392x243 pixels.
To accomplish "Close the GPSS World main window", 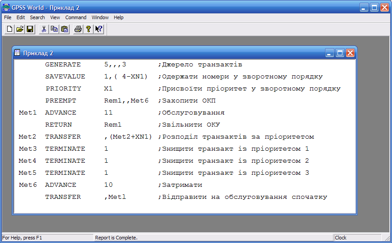I will click(384, 8).
